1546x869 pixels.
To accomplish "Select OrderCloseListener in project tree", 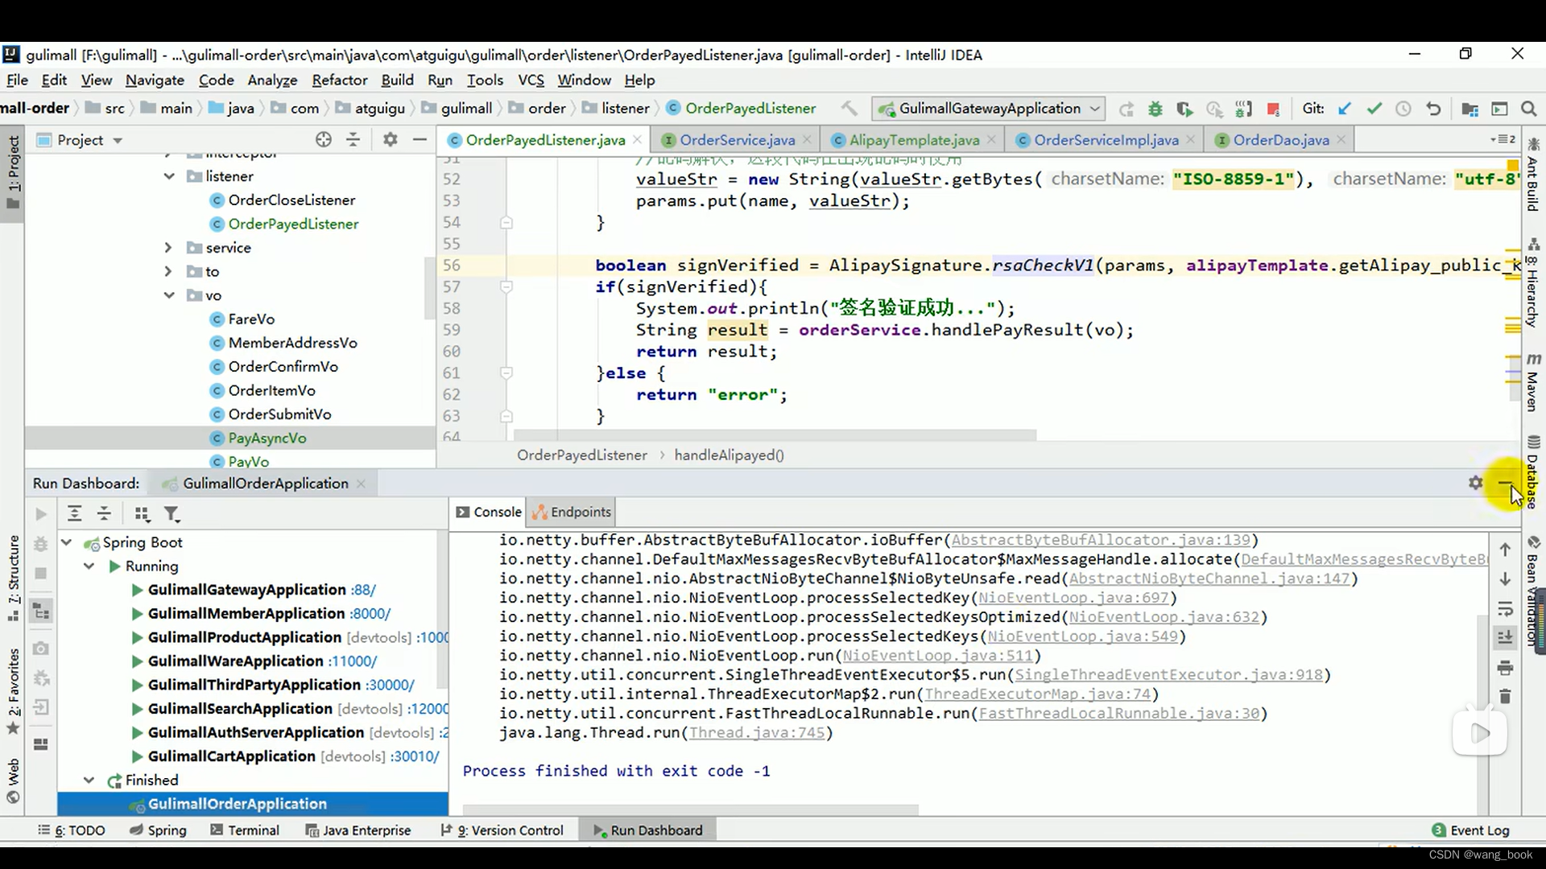I will tap(291, 200).
